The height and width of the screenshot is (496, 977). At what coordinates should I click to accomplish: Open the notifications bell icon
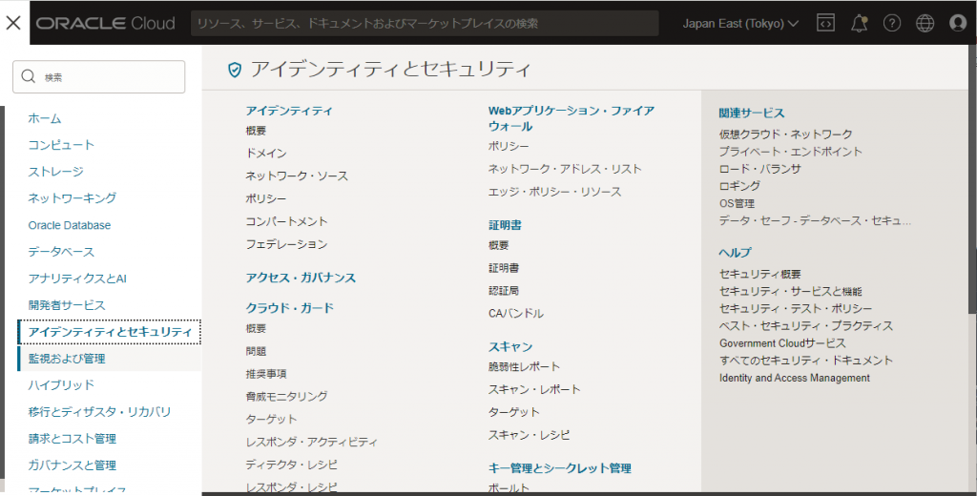point(860,23)
